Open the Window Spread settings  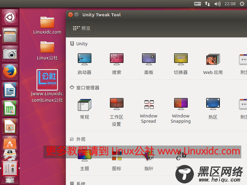point(149,111)
